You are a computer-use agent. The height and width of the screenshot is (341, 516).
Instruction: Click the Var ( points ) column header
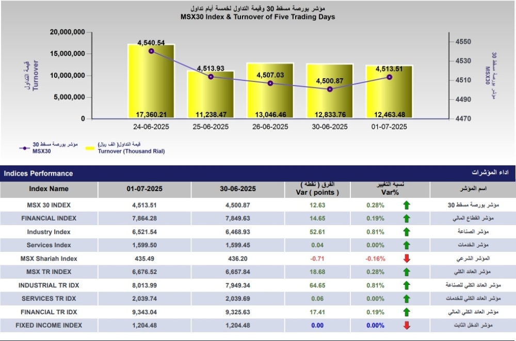click(x=318, y=190)
